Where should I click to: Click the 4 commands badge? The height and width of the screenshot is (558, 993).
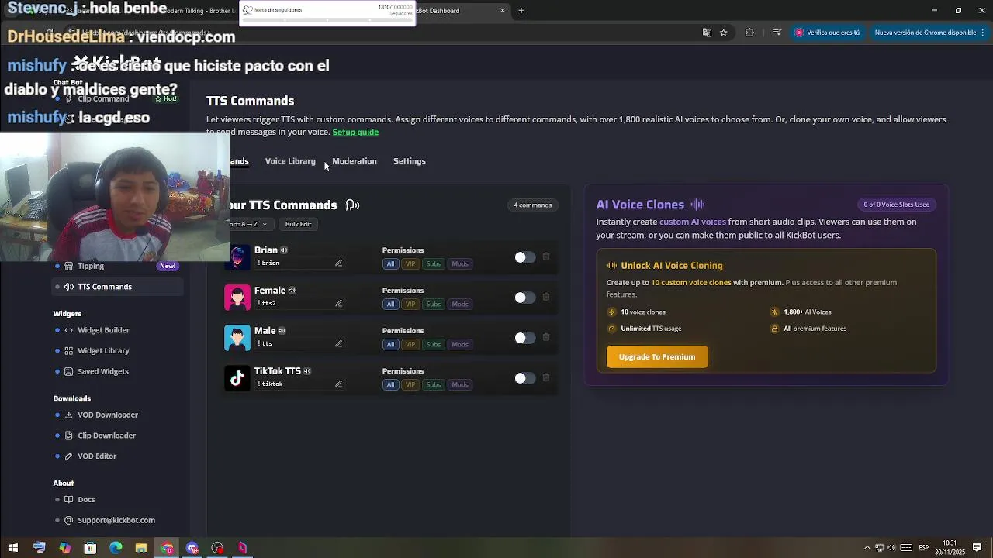click(533, 205)
